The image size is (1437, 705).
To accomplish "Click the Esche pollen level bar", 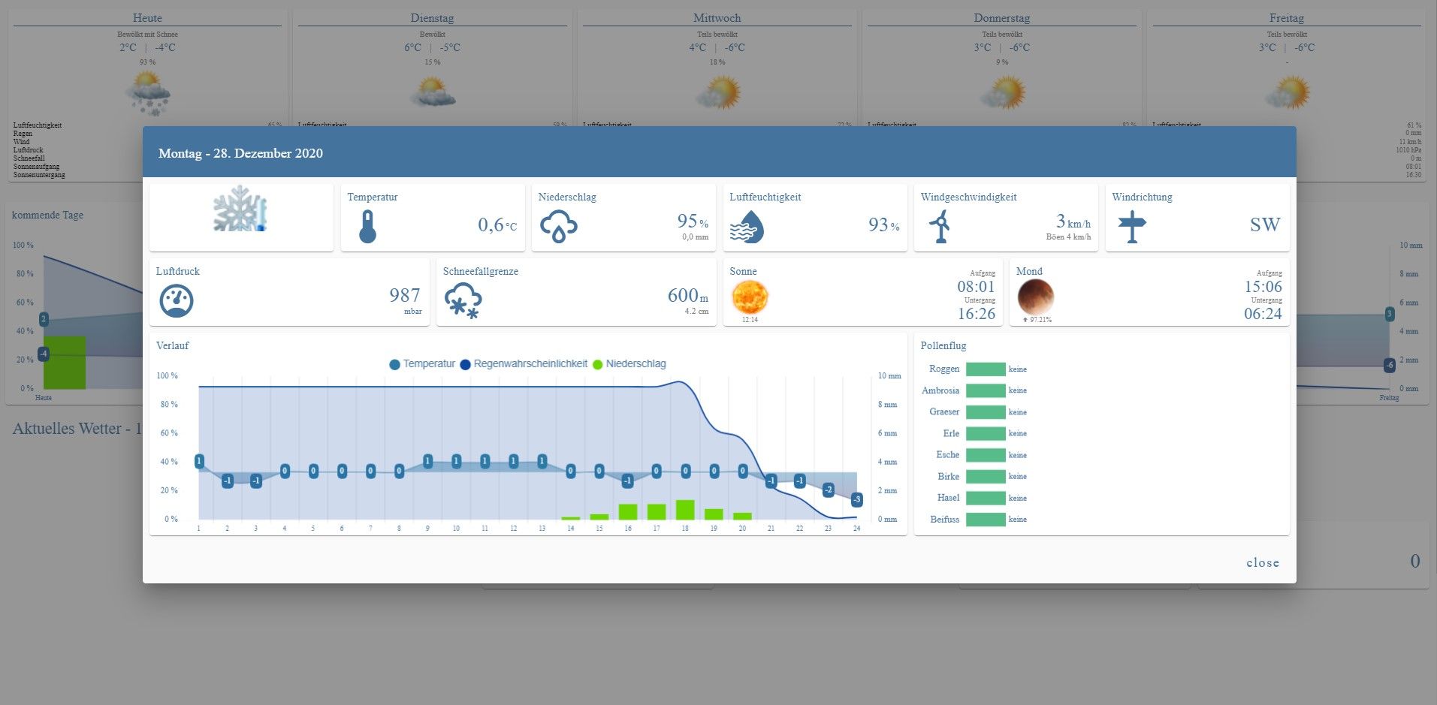I will (x=986, y=455).
